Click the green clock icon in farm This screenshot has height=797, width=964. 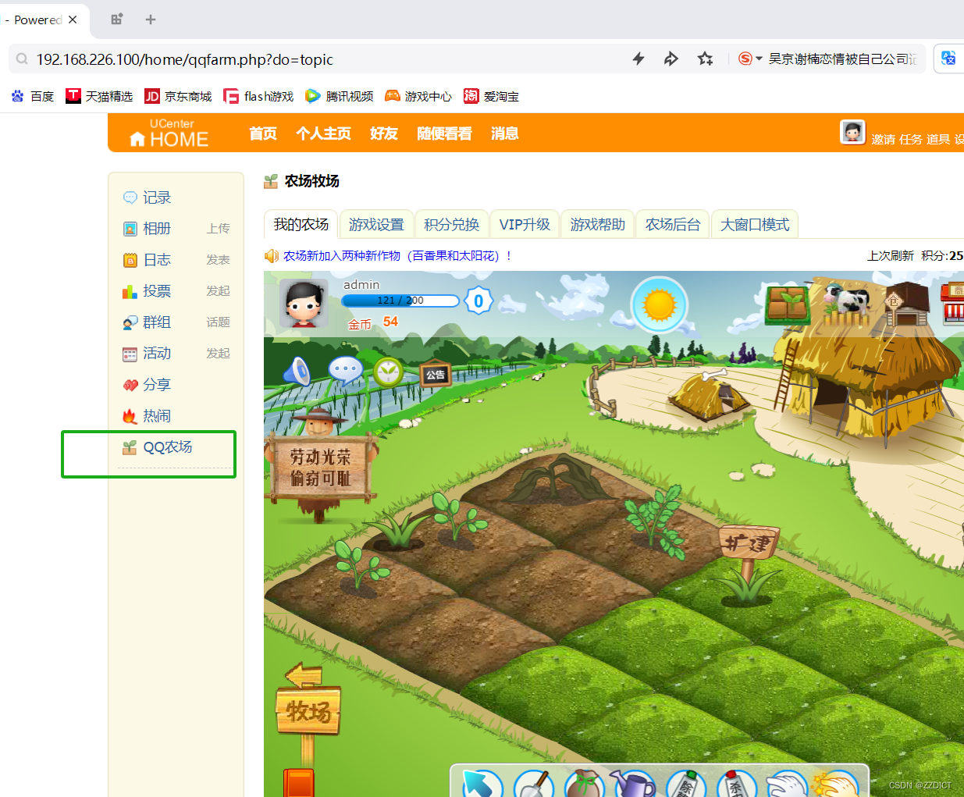tap(388, 372)
